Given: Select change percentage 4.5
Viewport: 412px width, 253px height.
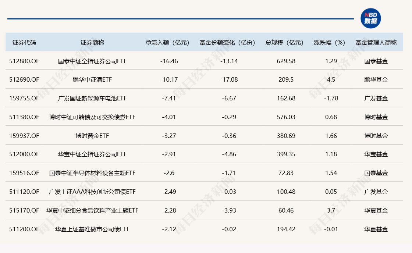Looking at the screenshot, I should 331,79.
